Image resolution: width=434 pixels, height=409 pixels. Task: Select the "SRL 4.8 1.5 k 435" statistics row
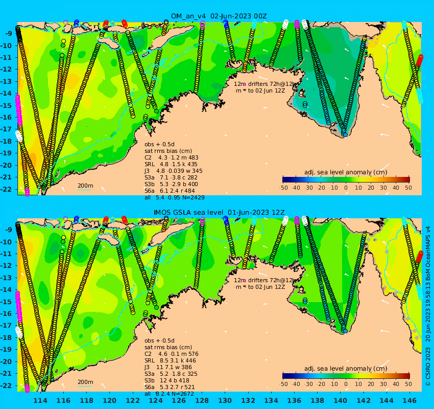point(171,164)
